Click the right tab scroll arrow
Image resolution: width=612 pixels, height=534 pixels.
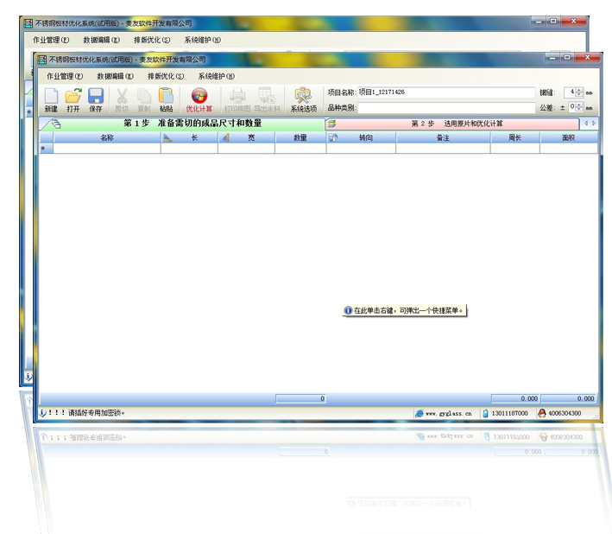coord(594,124)
